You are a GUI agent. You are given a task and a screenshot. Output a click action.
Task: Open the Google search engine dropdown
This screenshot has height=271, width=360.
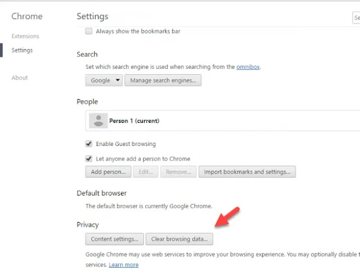(104, 81)
